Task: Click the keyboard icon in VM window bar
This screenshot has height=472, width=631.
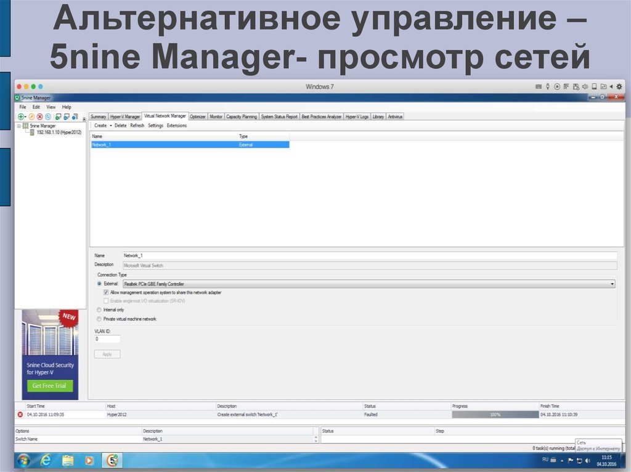Action: [539, 86]
